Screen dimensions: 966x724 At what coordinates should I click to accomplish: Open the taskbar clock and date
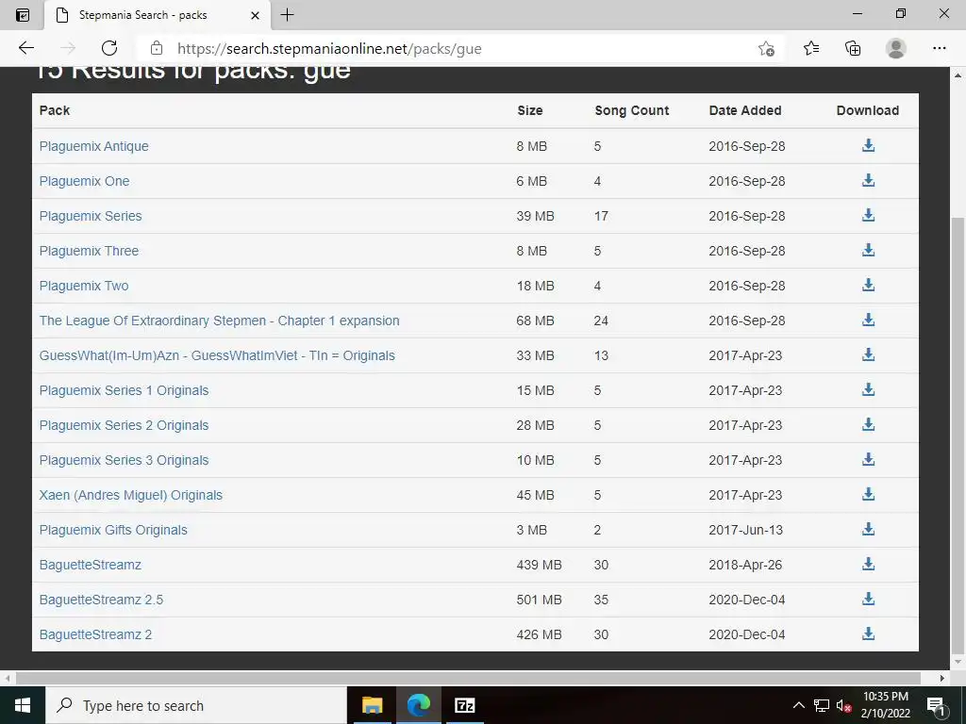[885, 705]
